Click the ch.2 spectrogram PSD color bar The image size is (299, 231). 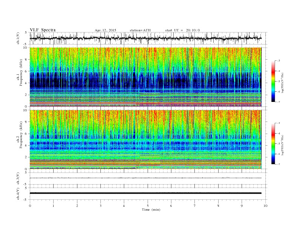coord(273,144)
